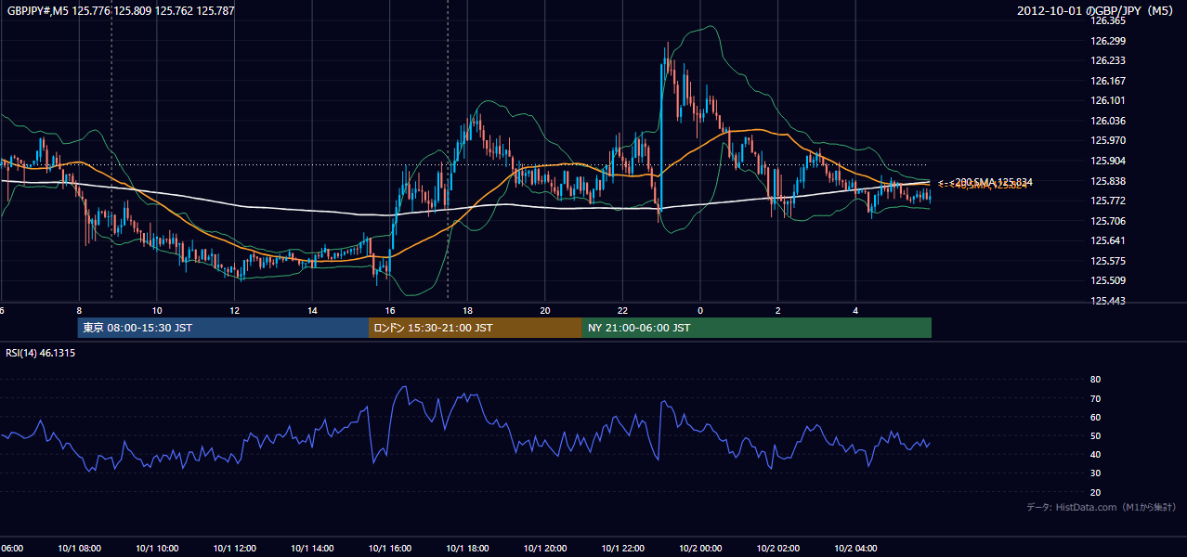Viewport: 1187px width, 557px height.
Task: Click the 2012-10-01 GBP/JPY (M5) chart title
Action: pyautogui.click(x=1096, y=11)
